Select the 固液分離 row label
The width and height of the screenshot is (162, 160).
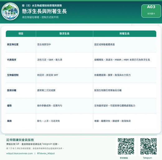tap(12, 90)
